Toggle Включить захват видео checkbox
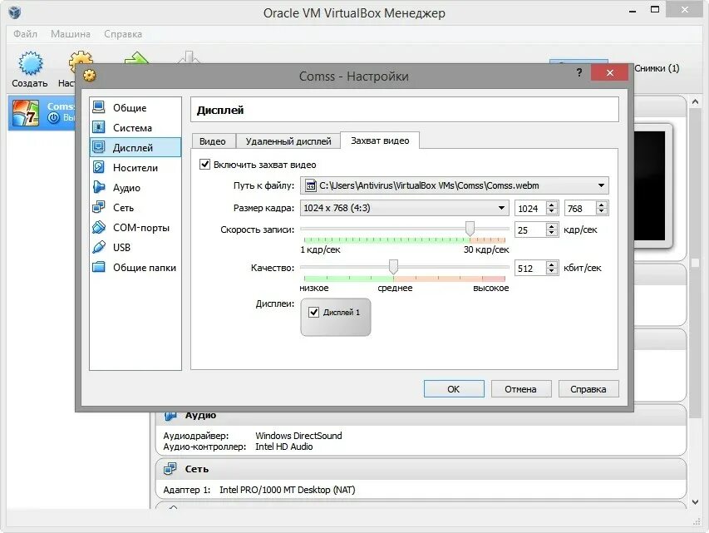 (204, 165)
